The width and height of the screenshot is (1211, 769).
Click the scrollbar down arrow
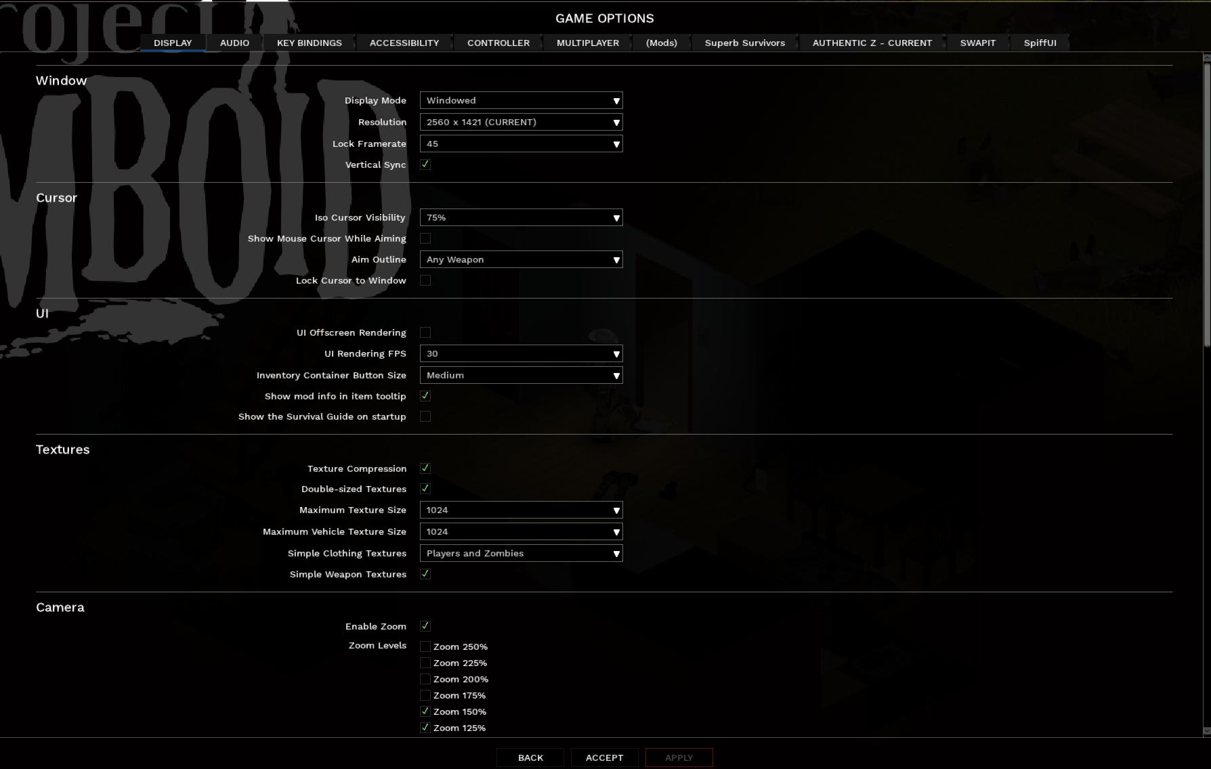tap(1206, 731)
